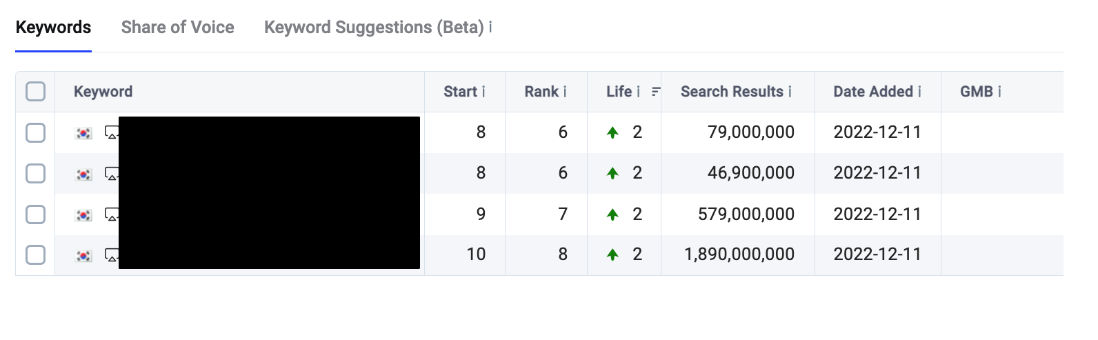Click the 2022-12-11 date in second row

(x=877, y=173)
